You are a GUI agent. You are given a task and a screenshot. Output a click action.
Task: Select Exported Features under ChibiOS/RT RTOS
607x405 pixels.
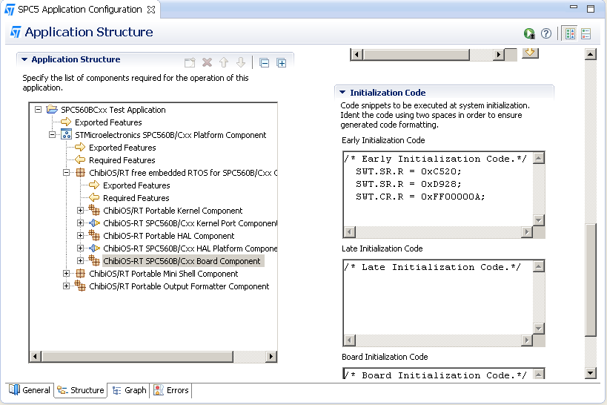tap(136, 185)
